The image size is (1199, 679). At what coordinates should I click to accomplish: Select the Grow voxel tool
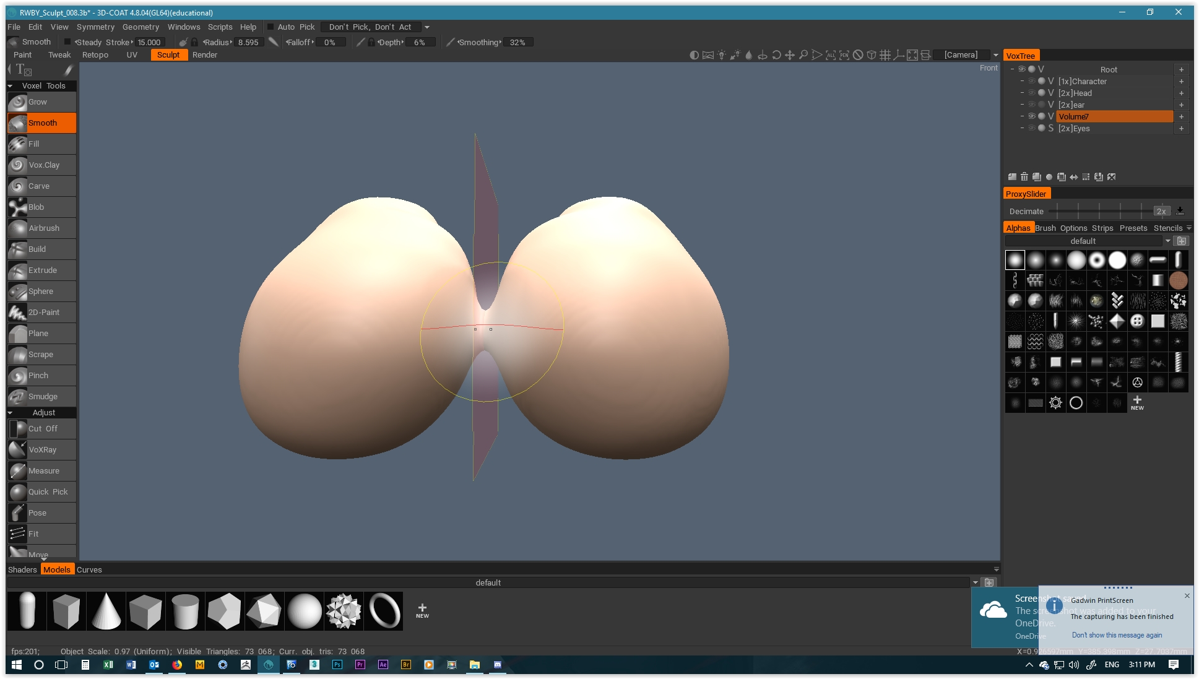click(41, 102)
